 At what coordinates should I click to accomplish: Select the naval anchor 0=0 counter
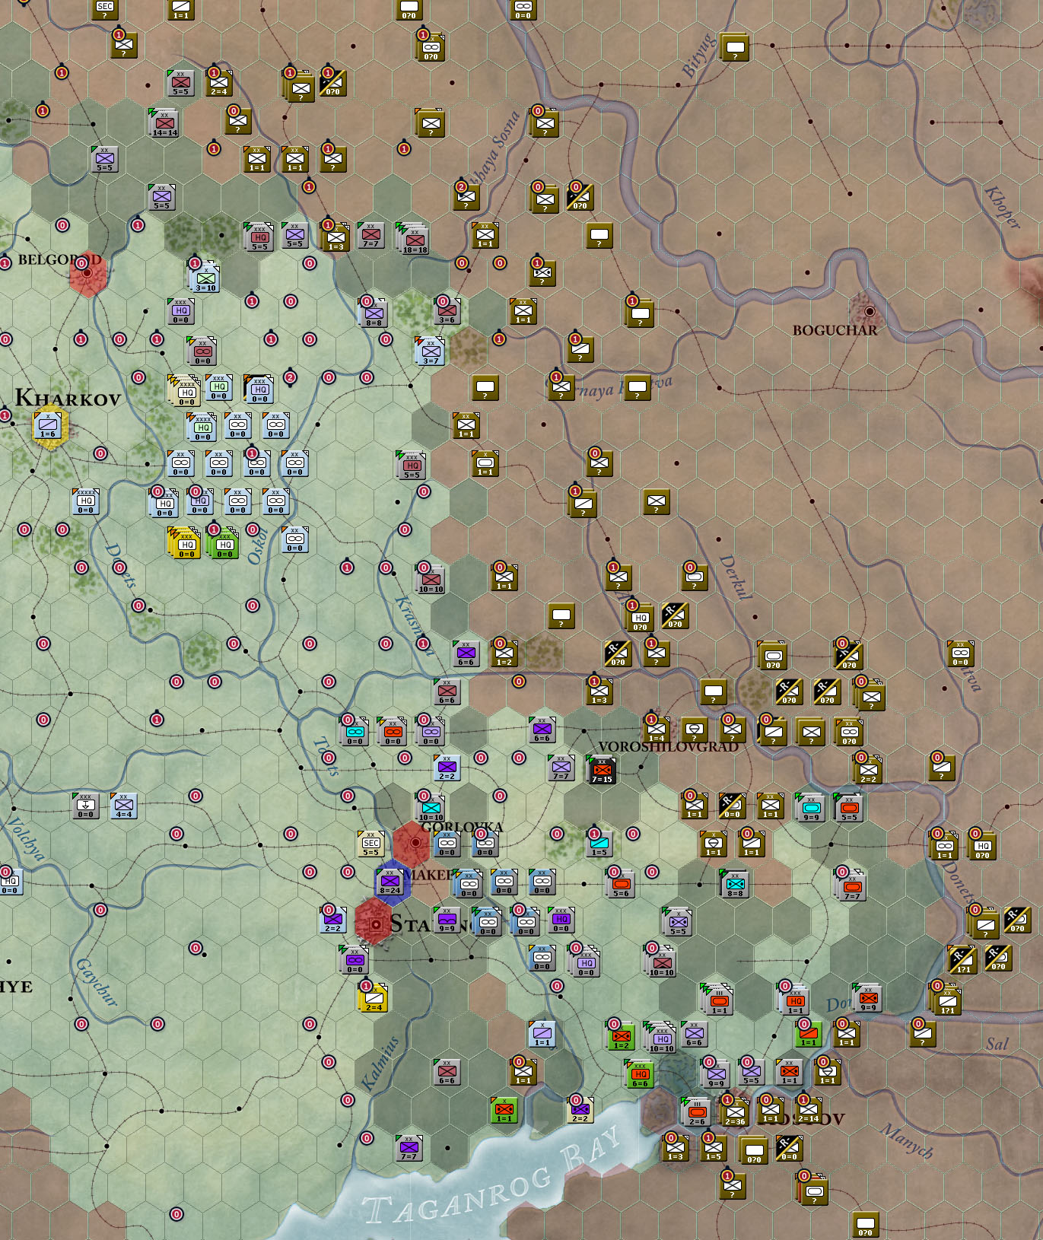click(x=85, y=805)
